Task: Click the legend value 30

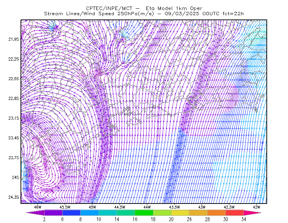Action: 226,219
